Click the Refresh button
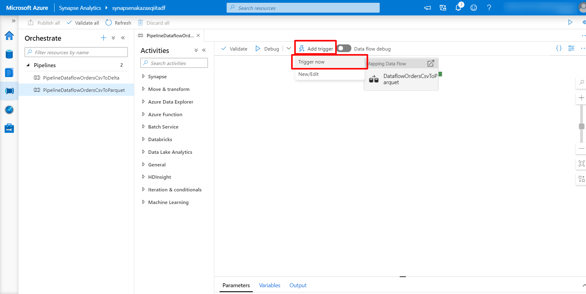The height and width of the screenshot is (294, 586). [x=119, y=23]
